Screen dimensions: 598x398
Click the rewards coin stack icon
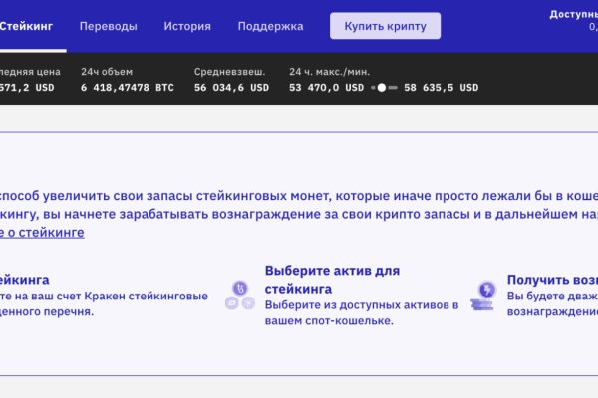[485, 296]
